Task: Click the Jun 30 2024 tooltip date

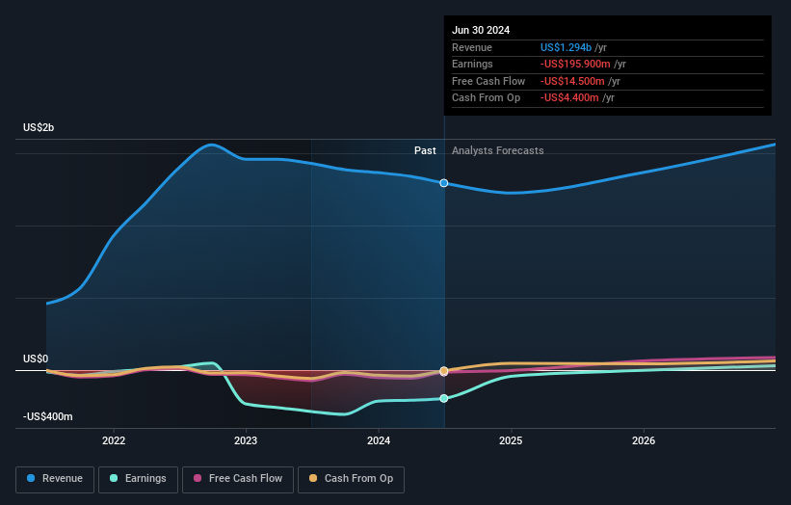Action: point(481,30)
